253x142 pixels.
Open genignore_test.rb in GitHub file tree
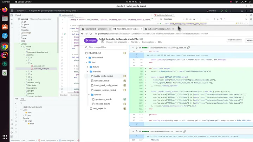tap(103, 99)
